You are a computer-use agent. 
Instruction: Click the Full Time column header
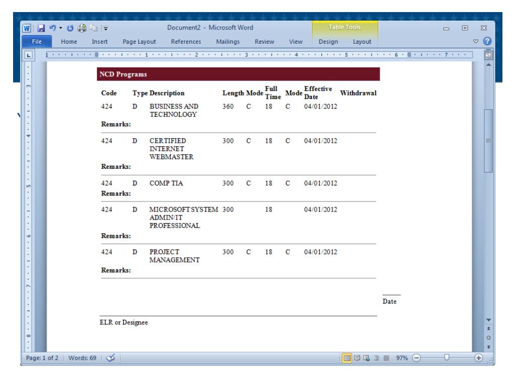tap(273, 92)
